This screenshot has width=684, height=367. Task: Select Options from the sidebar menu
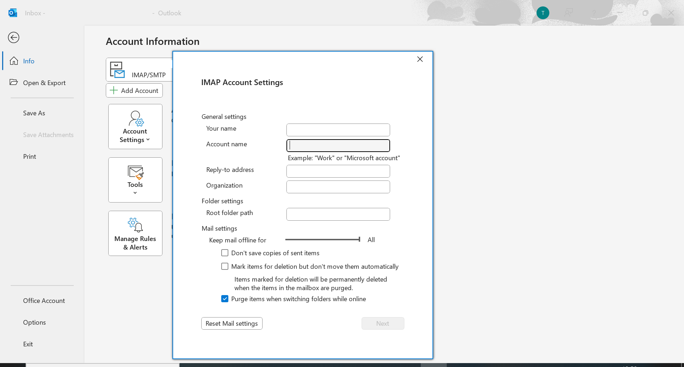click(35, 323)
